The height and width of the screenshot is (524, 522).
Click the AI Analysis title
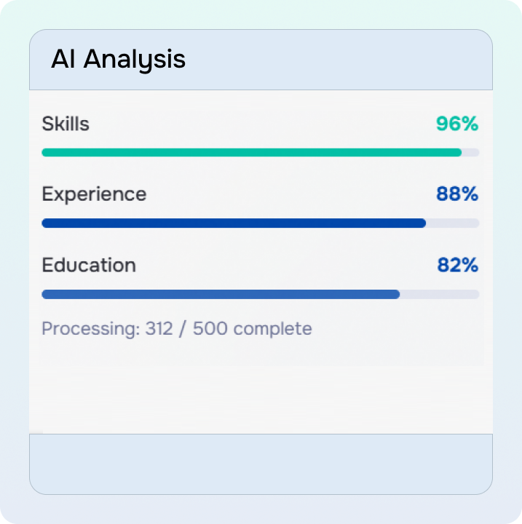118,60
